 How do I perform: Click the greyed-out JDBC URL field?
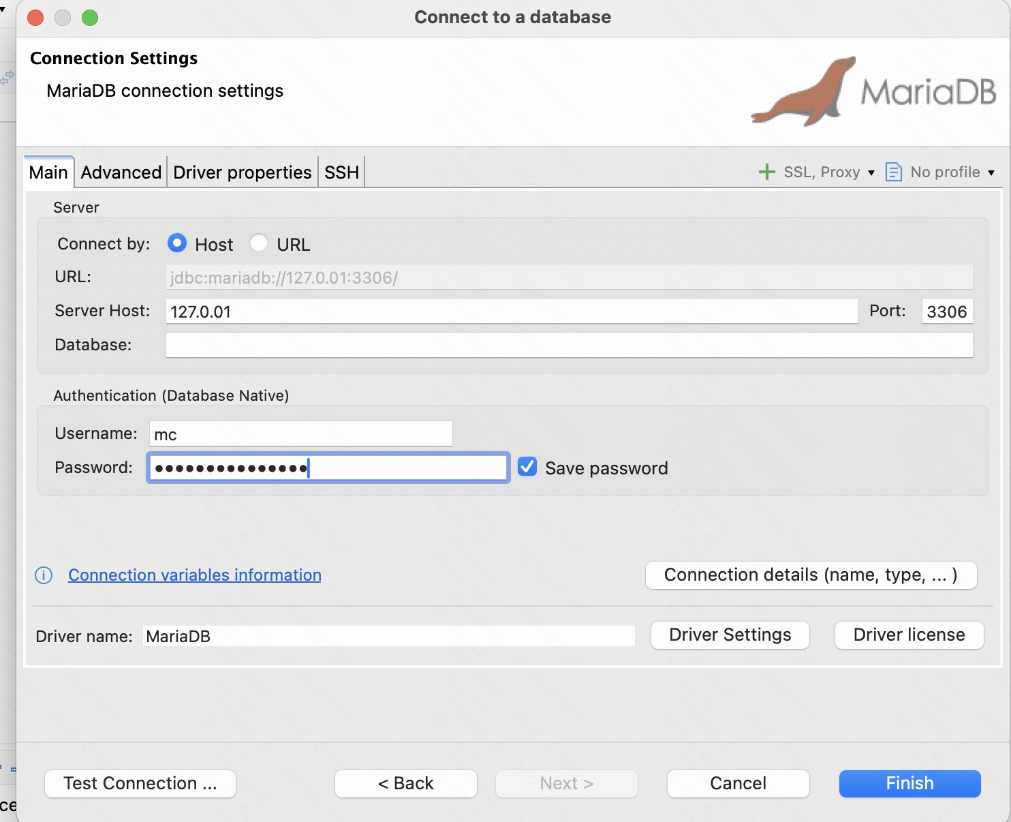tap(570, 277)
